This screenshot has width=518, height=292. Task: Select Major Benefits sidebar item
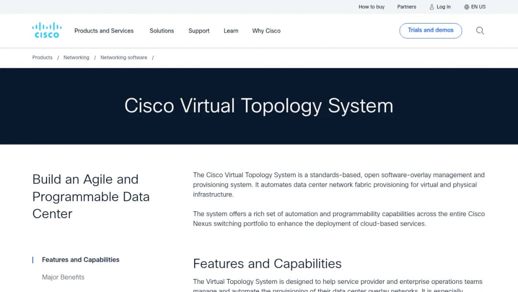(63, 277)
